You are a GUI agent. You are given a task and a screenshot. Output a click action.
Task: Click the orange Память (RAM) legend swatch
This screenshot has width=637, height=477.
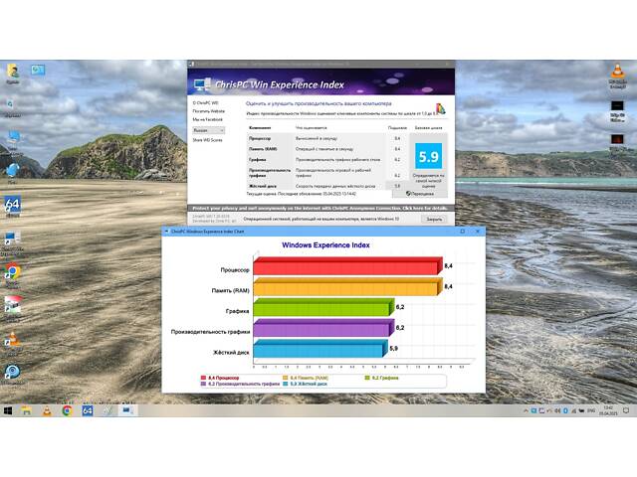pos(286,378)
